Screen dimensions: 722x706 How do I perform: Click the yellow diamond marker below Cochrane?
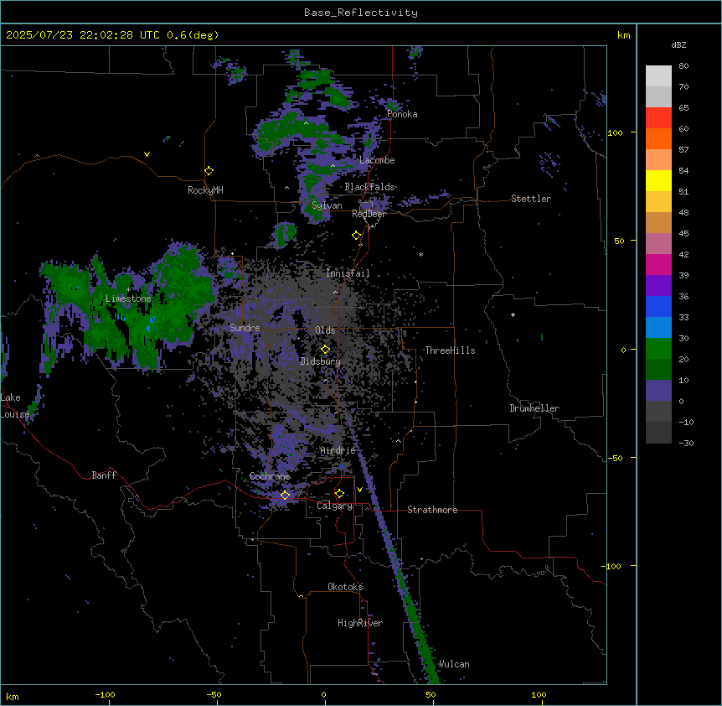pyautogui.click(x=285, y=496)
